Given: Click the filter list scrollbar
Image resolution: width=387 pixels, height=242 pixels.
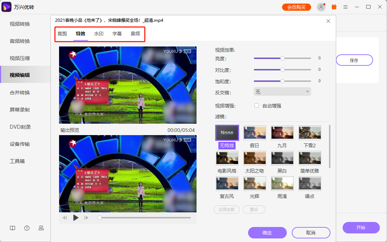Looking at the screenshot, I should pos(330,146).
